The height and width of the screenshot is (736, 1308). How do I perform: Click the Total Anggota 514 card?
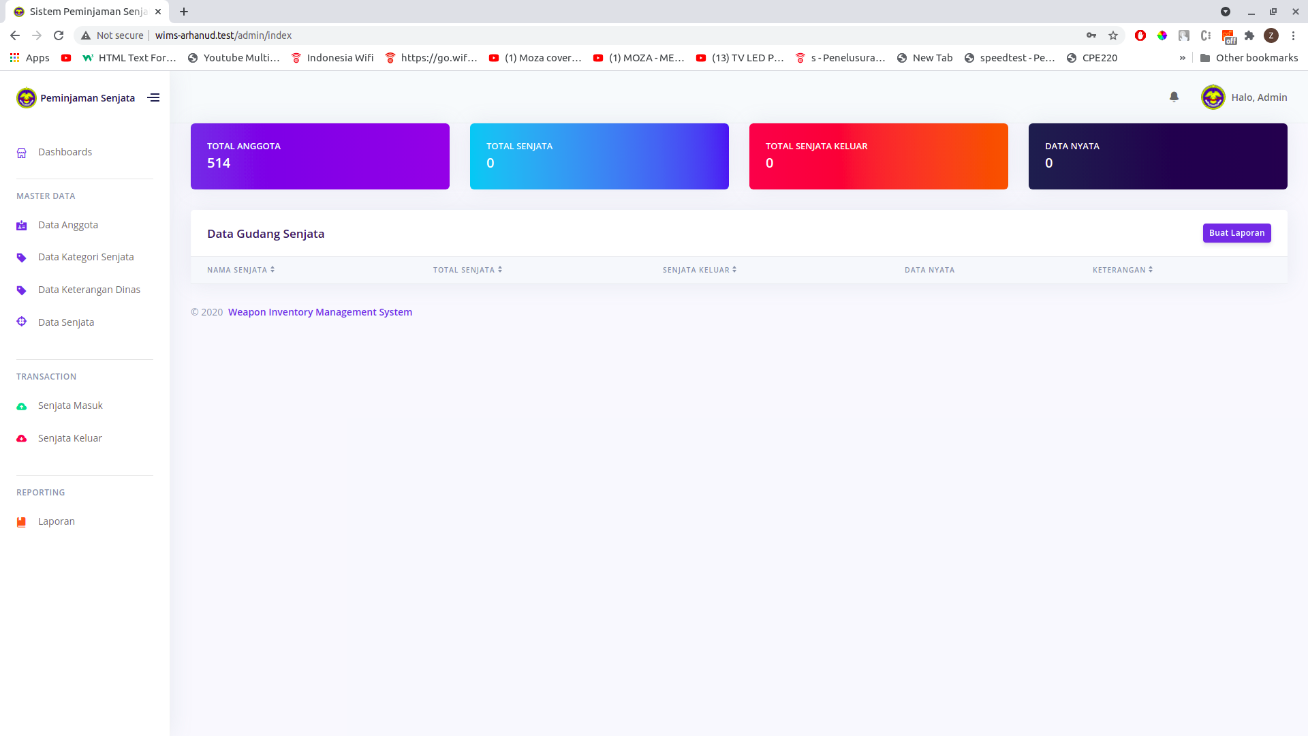(x=320, y=156)
